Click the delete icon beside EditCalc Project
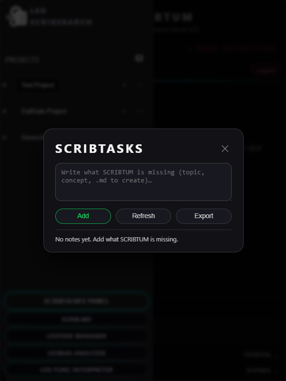Viewport: 286px width, 381px height. (x=139, y=111)
